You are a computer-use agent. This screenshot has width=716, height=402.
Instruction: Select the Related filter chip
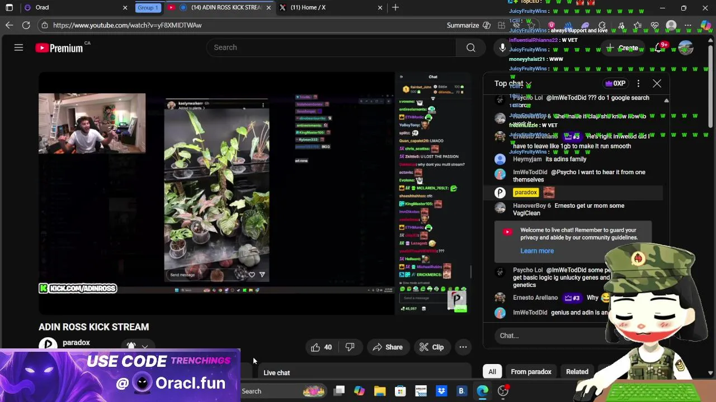pyautogui.click(x=577, y=372)
